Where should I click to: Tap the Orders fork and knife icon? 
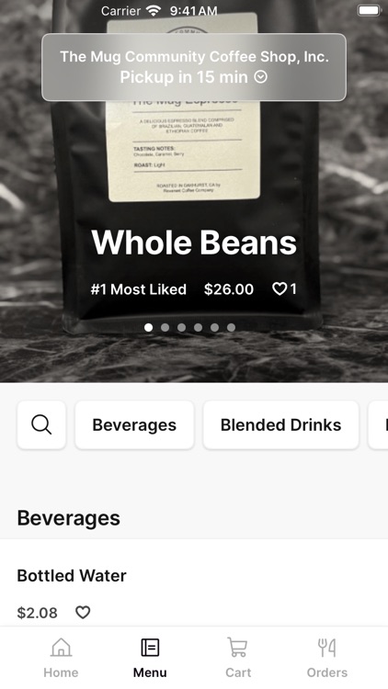click(326, 648)
